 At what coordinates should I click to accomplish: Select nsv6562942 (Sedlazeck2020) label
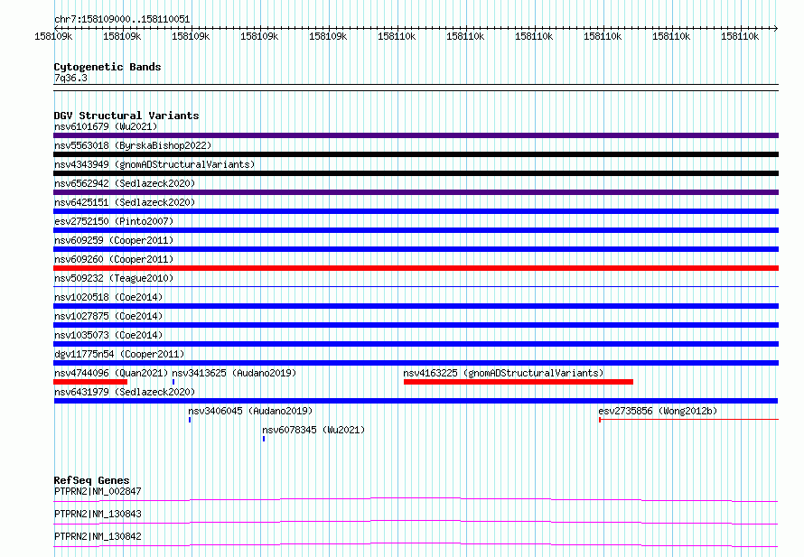click(125, 183)
